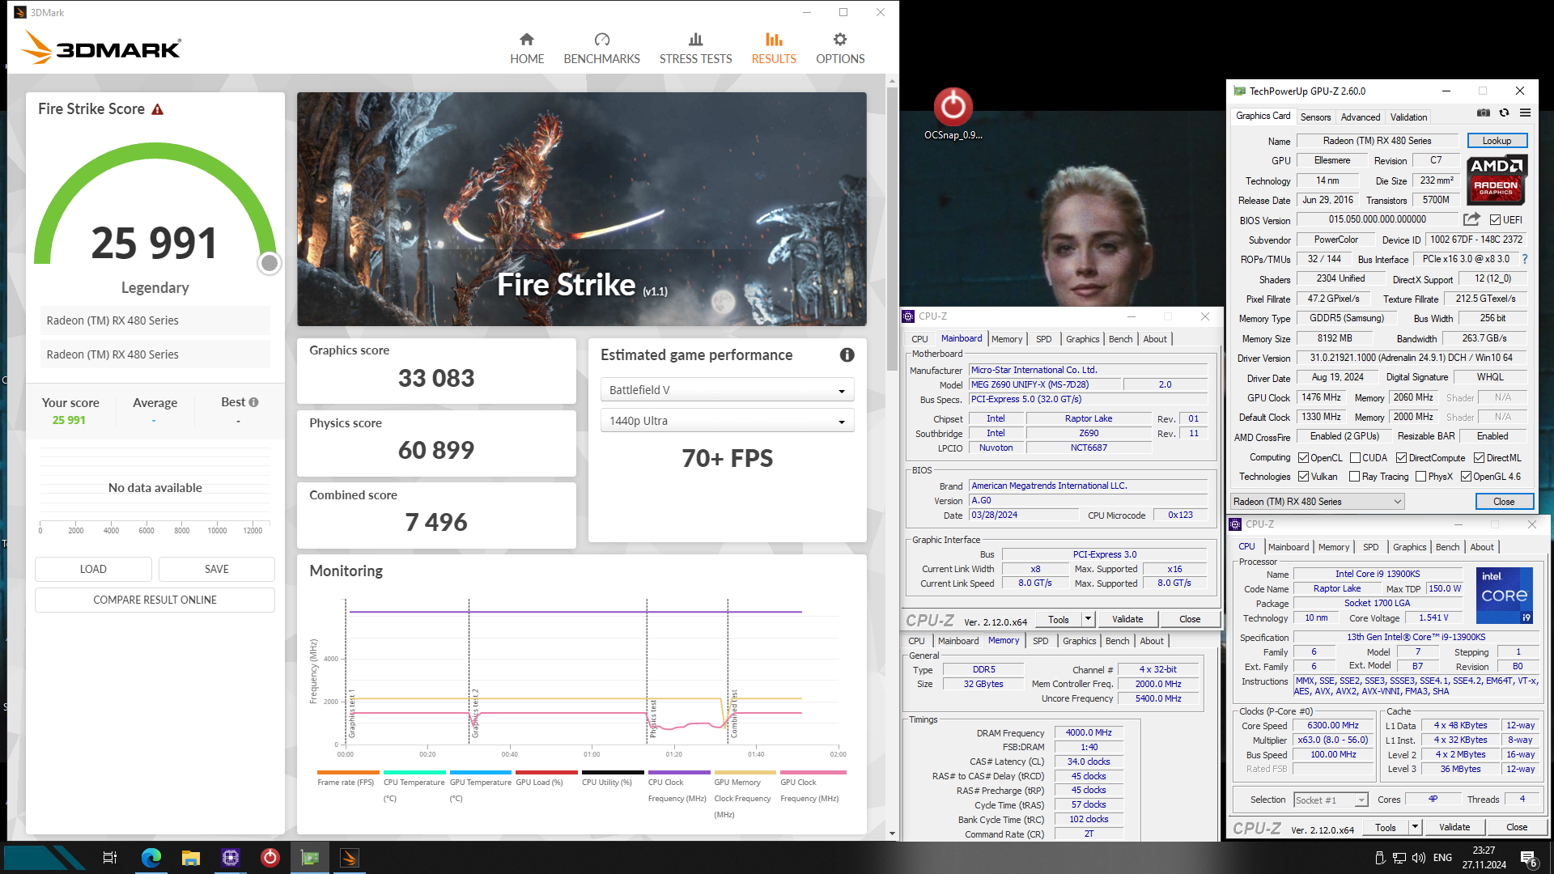Click COMPARE RESULT ONLINE
Image resolution: width=1554 pixels, height=874 pixels.
tap(155, 600)
